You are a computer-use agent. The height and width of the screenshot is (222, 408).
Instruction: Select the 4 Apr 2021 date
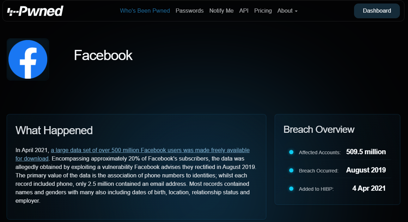pyautogui.click(x=369, y=188)
